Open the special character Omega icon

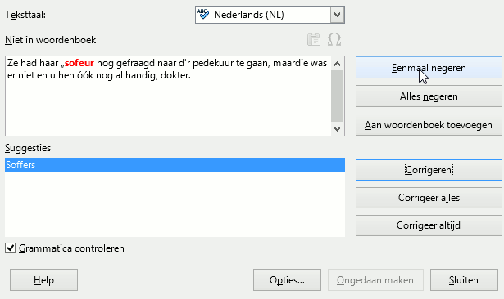click(334, 40)
